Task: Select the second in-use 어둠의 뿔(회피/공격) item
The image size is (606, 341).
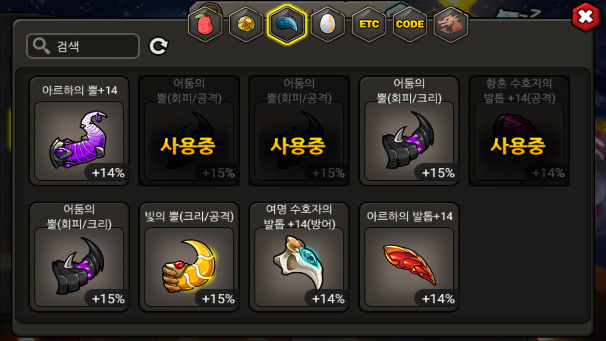Action: click(x=299, y=131)
